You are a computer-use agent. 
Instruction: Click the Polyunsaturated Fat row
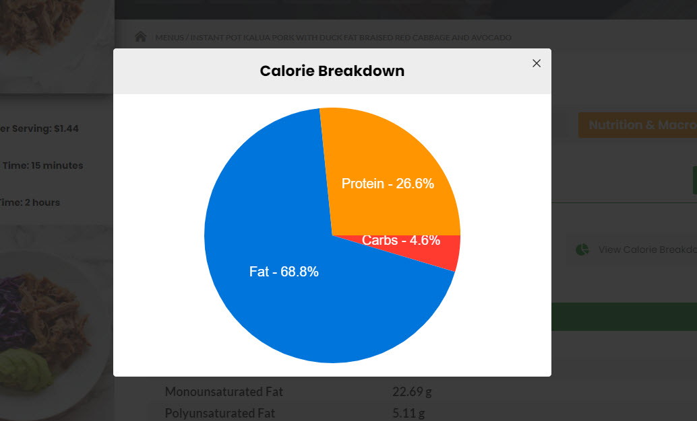click(x=295, y=414)
